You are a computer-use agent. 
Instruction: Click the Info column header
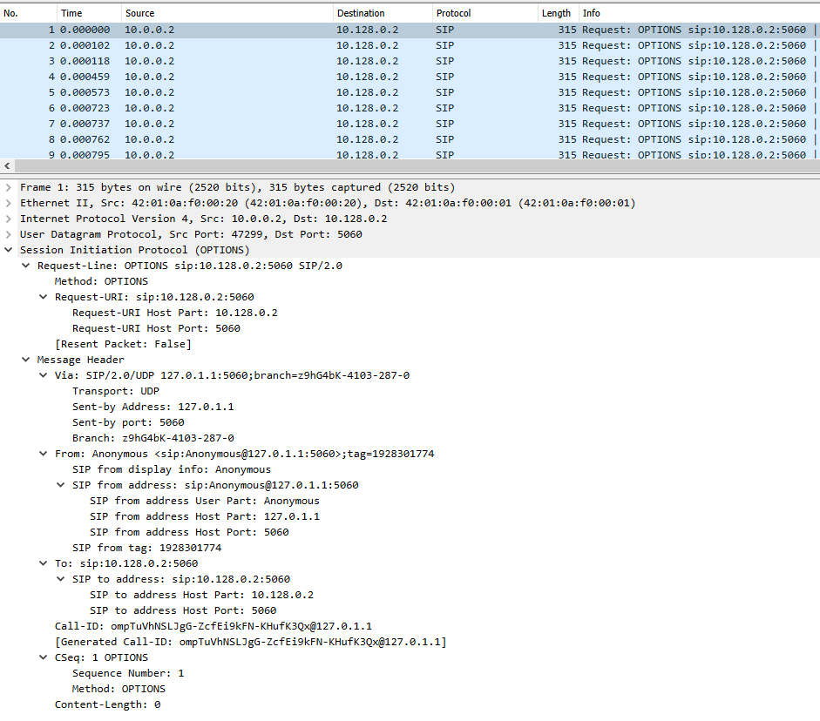pos(699,13)
